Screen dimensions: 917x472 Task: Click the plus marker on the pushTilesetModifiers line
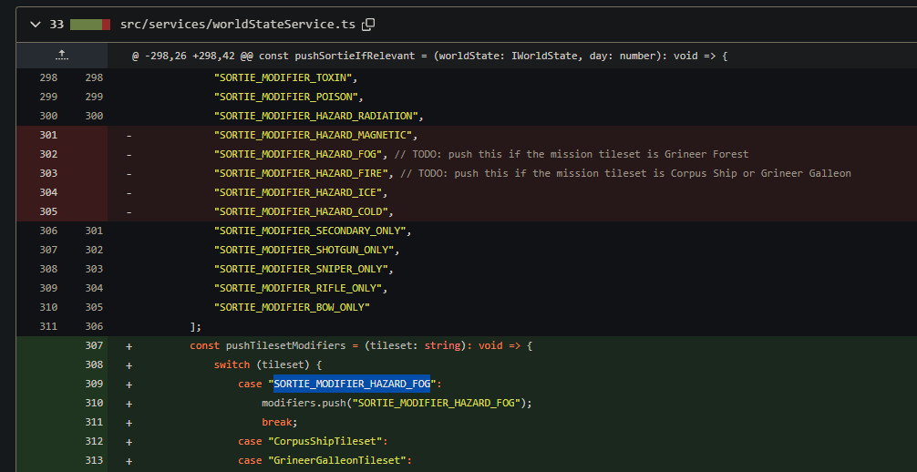[x=129, y=345]
